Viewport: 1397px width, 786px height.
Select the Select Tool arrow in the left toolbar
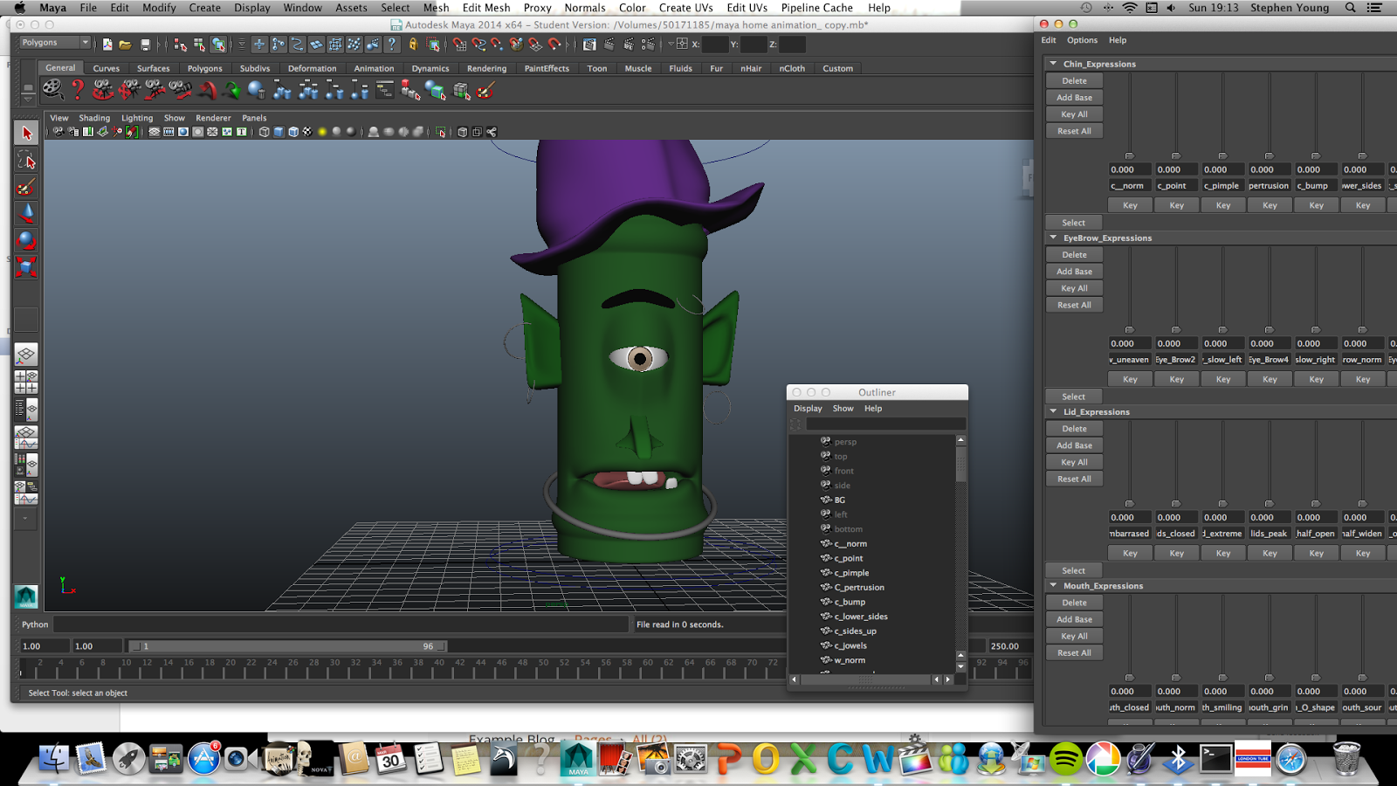tap(26, 133)
